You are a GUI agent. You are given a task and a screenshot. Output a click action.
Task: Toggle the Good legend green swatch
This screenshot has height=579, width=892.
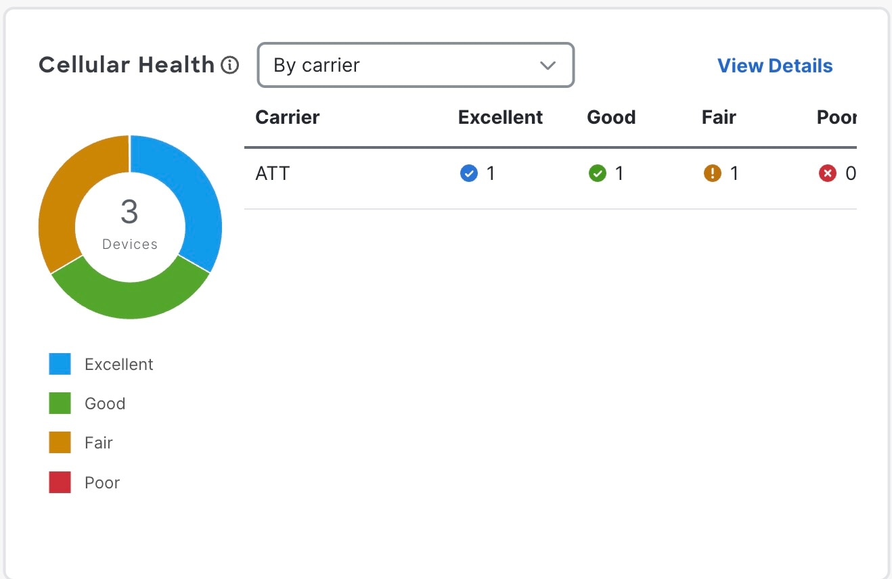(60, 403)
